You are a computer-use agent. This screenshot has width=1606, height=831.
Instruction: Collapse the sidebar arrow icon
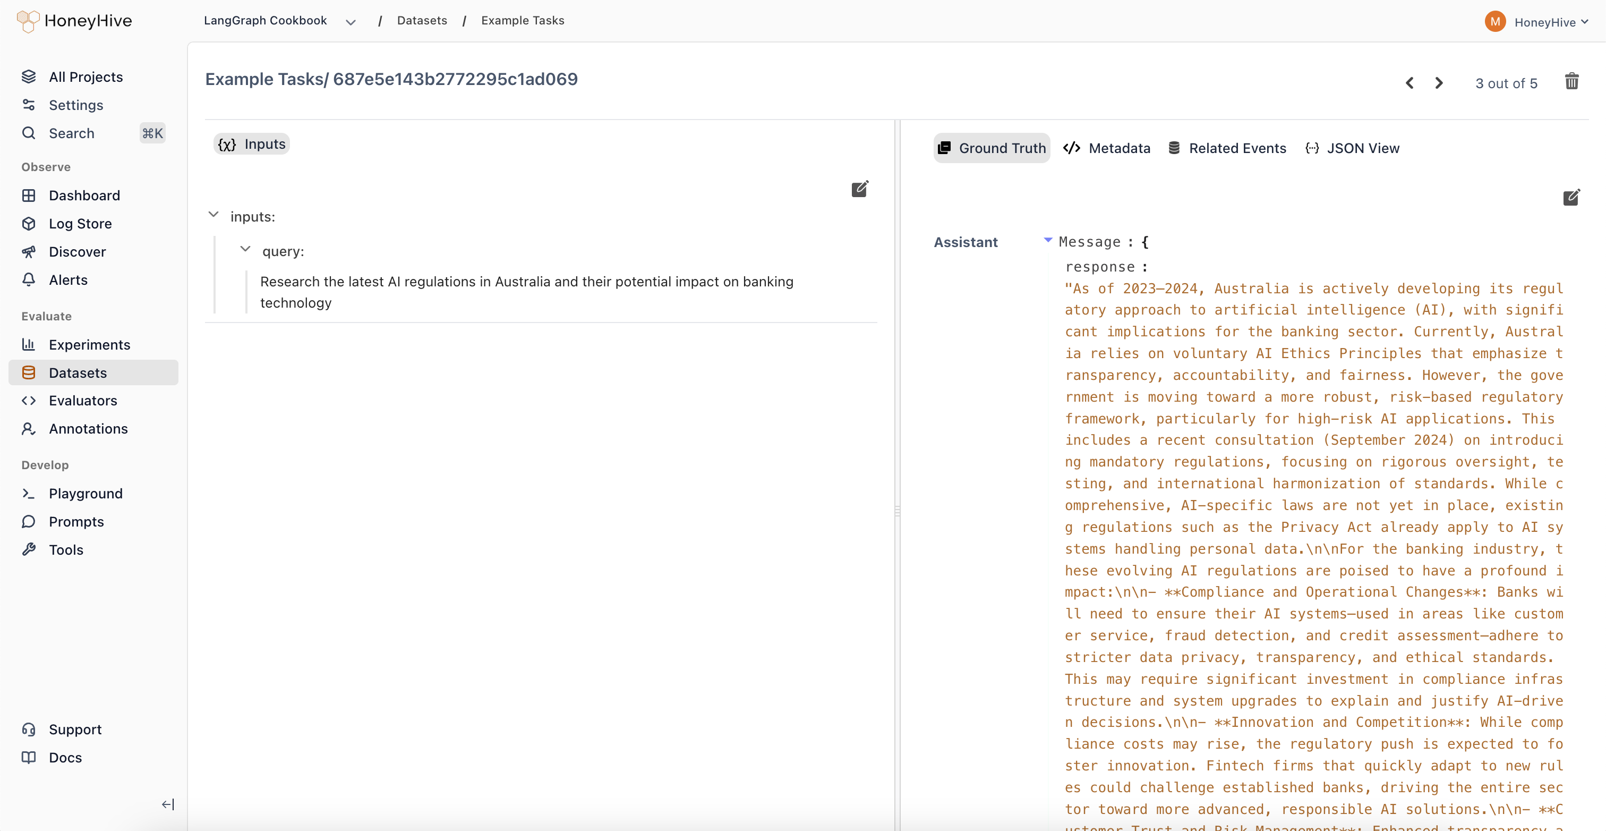[x=168, y=804]
